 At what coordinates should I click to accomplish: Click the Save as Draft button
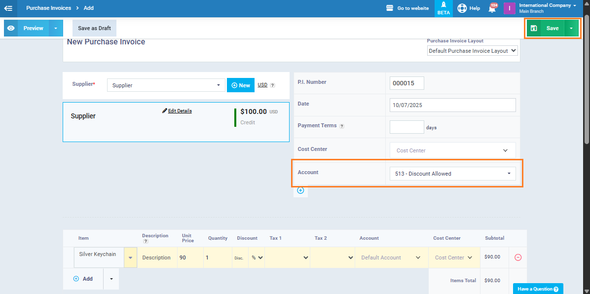[x=94, y=28]
